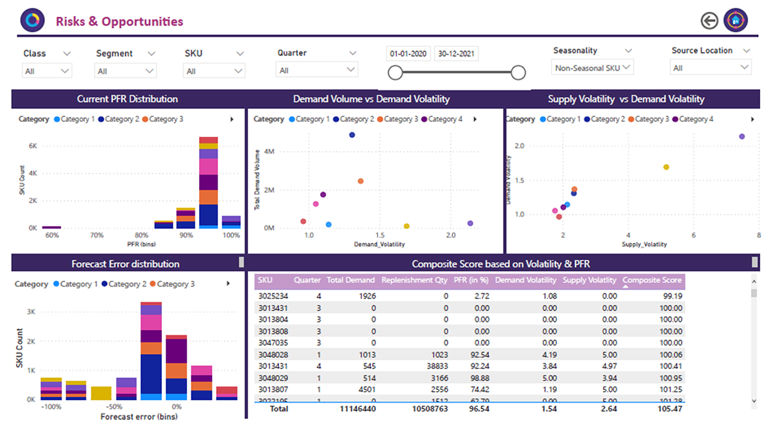
Task: Click the right handle of date slider
Action: coord(518,73)
